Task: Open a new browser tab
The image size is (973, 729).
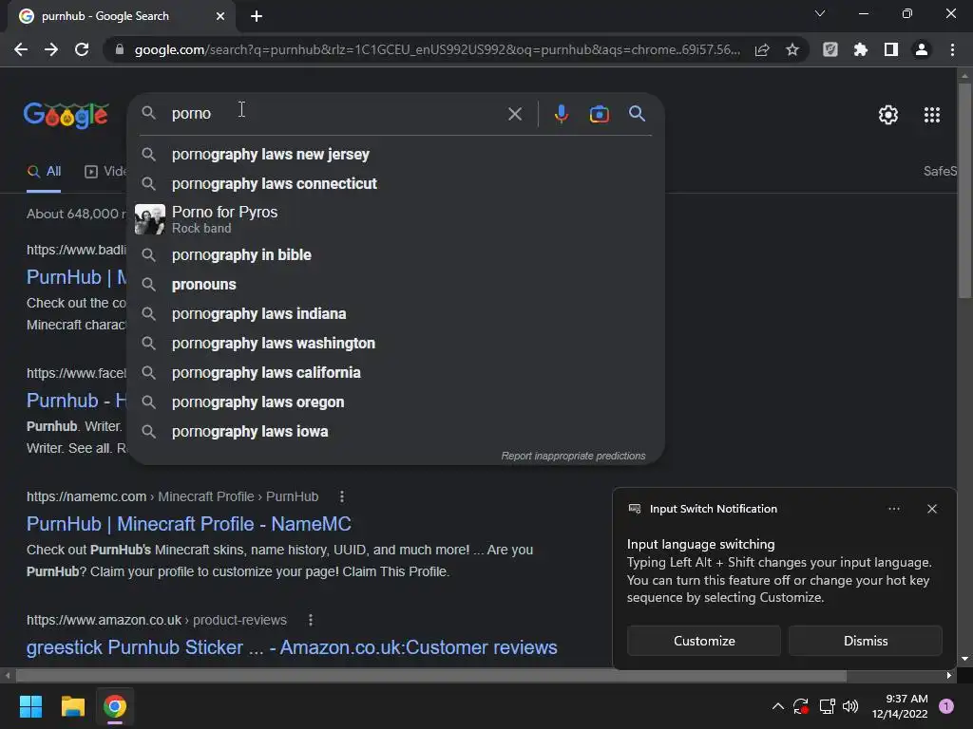Action: [257, 16]
